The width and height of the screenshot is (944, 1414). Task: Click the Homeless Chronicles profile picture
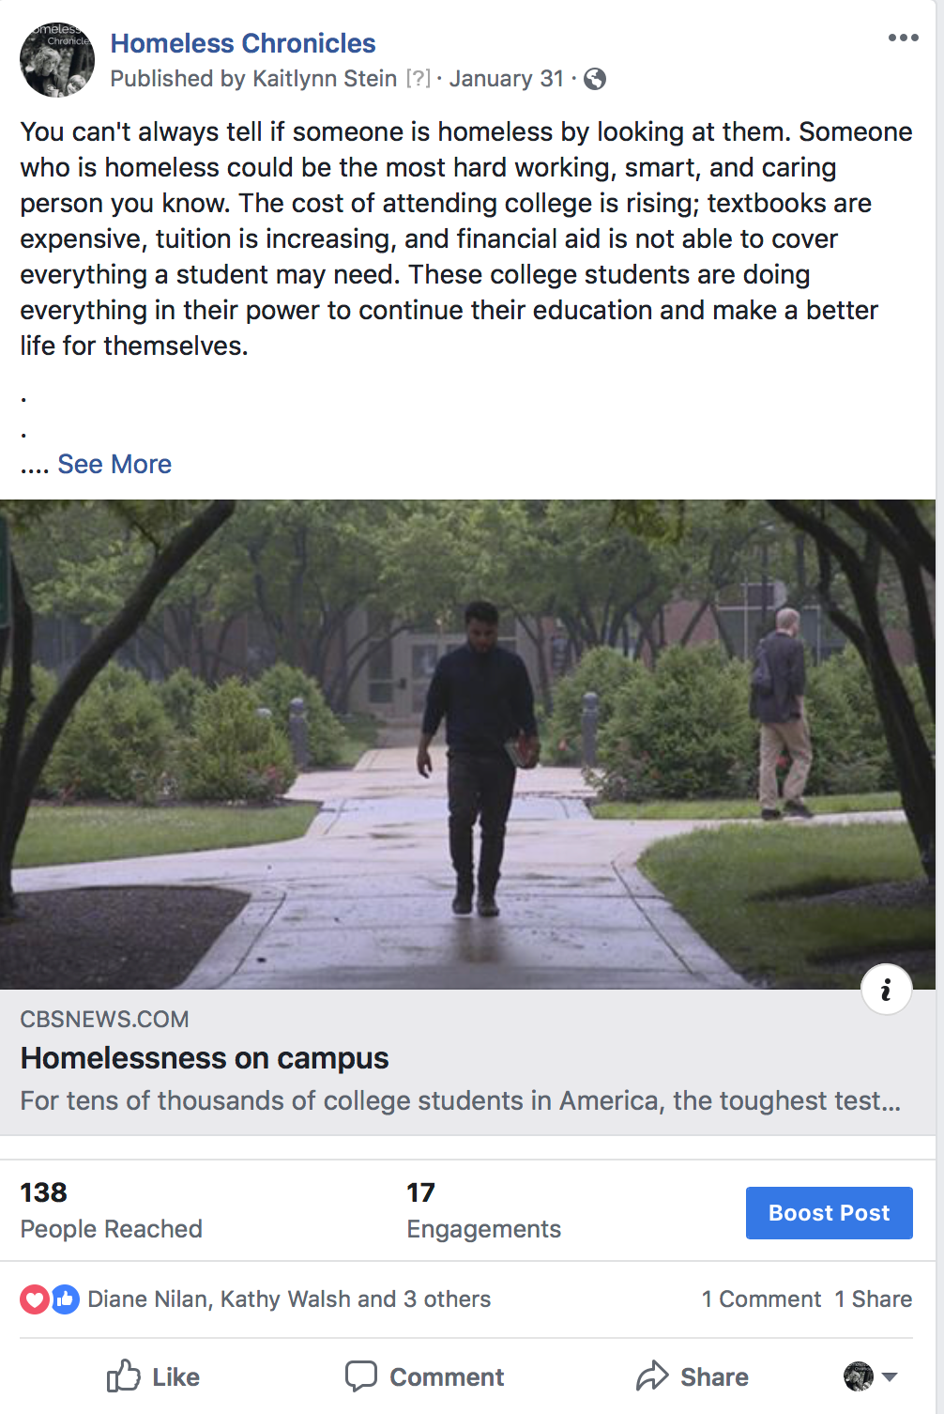coord(57,60)
